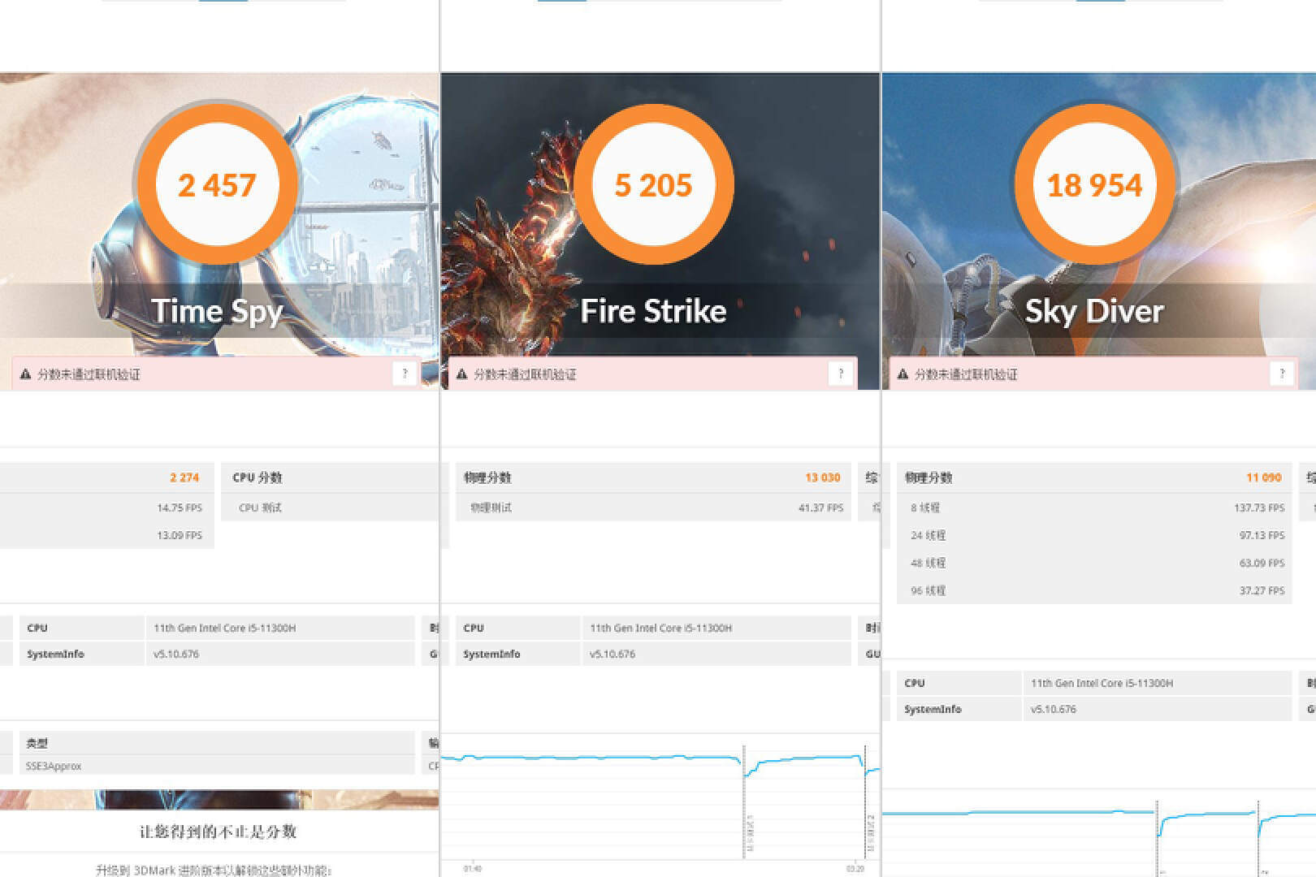Open the question mark help in Fire Strike banner
This screenshot has height=877, width=1316.
[x=841, y=374]
